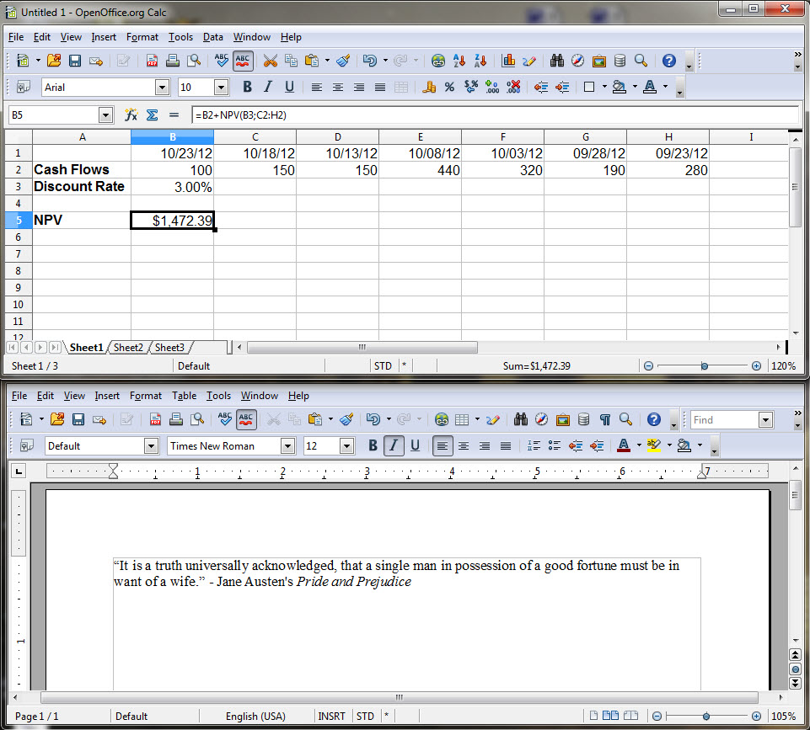The height and width of the screenshot is (730, 810).
Task: Open the AutoSum function in Calc's formula bar
Action: pos(152,115)
